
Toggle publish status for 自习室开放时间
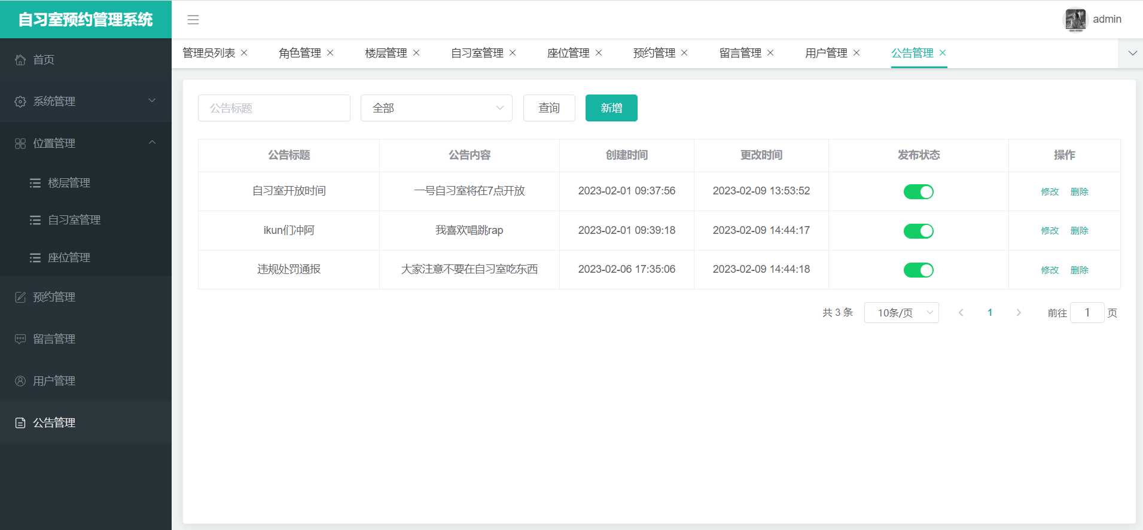(919, 192)
